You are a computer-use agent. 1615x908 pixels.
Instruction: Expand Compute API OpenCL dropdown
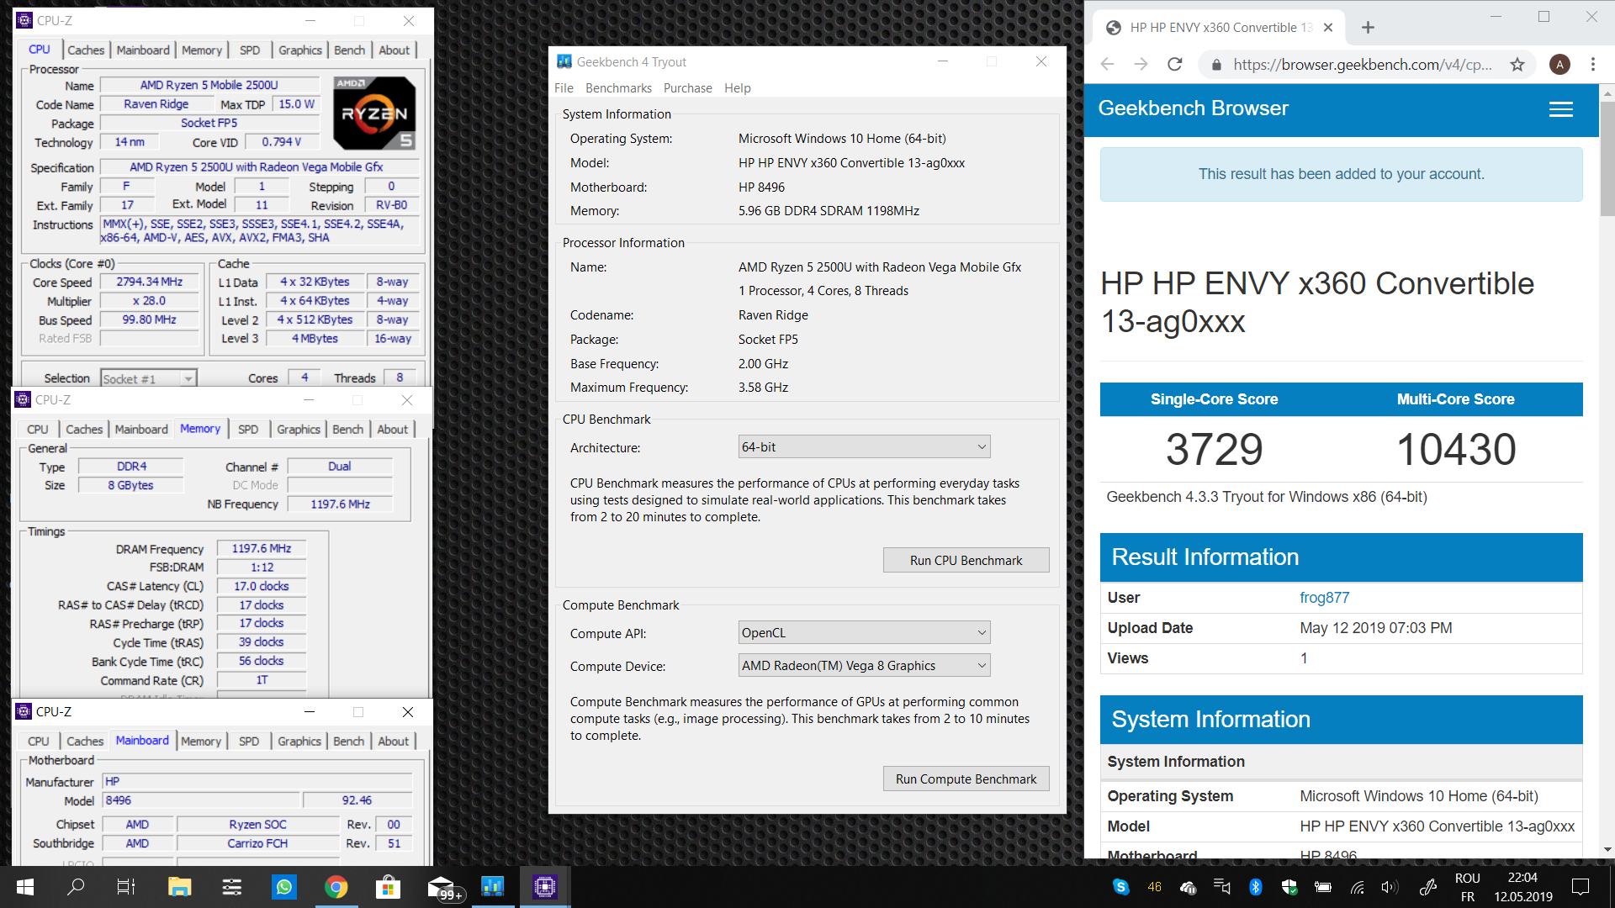[864, 633]
